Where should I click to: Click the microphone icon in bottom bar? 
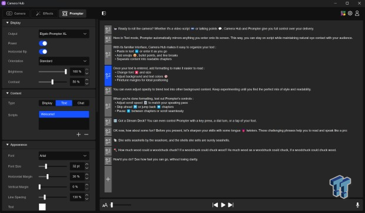pyautogui.click(x=357, y=205)
